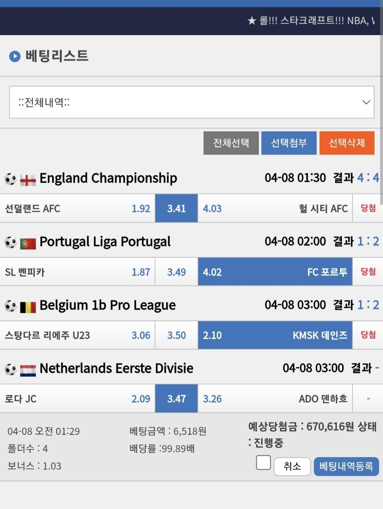The height and width of the screenshot is (509, 383).
Task: Open the ::전체내역:: dropdown
Action: (x=191, y=102)
